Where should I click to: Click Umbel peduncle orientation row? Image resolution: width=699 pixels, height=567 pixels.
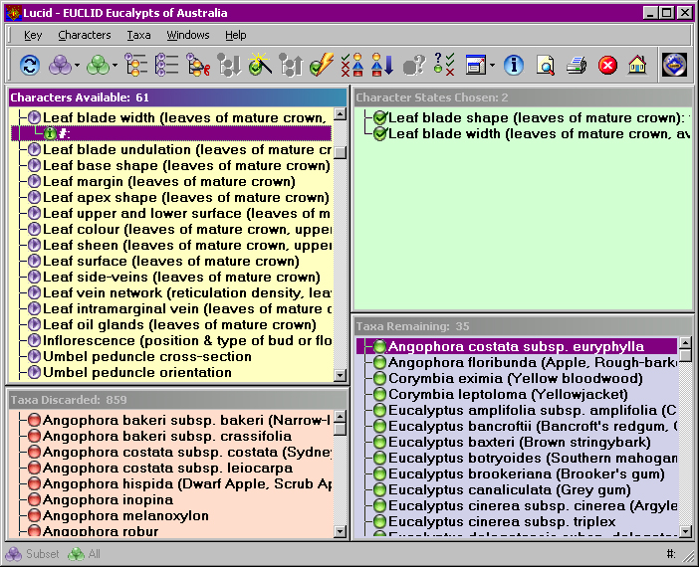tap(136, 373)
